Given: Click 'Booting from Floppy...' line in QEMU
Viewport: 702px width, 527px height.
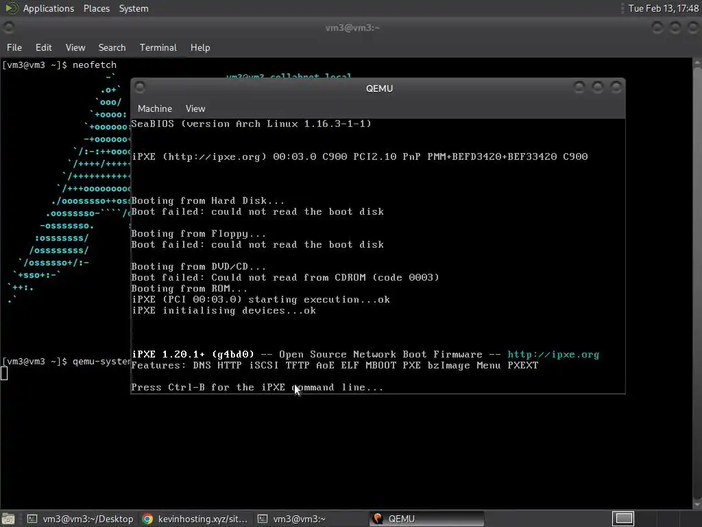Looking at the screenshot, I should tap(198, 233).
